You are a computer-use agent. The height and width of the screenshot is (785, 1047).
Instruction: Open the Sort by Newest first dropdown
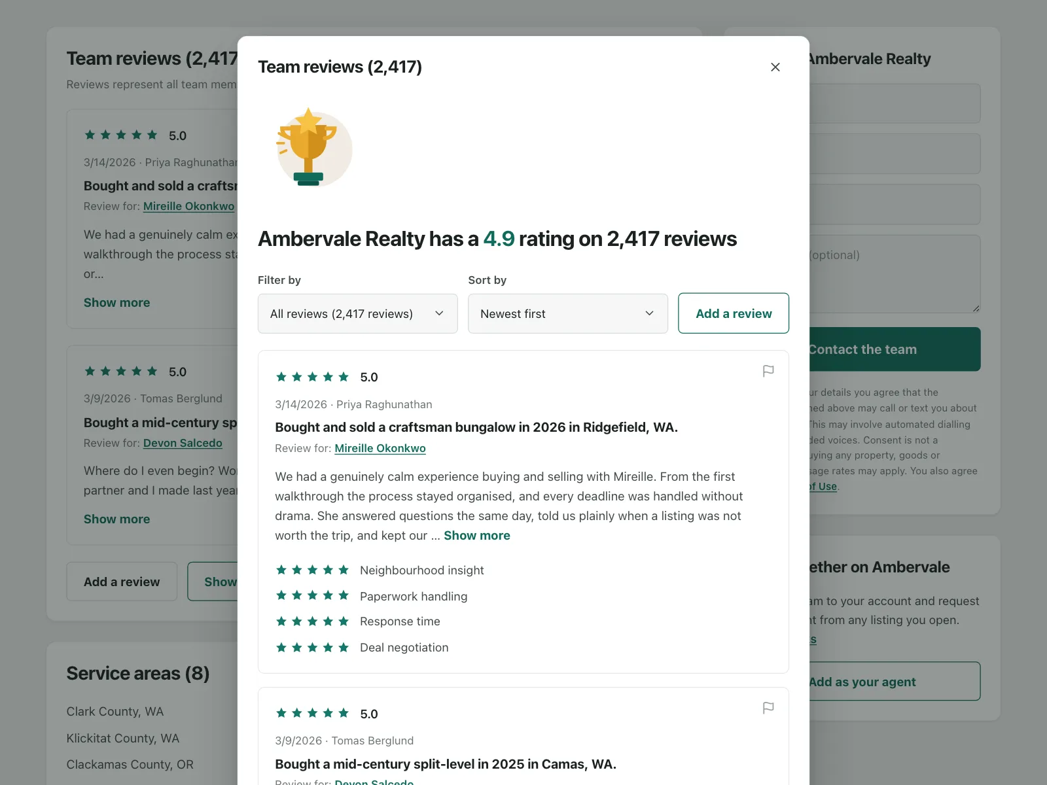tap(567, 313)
